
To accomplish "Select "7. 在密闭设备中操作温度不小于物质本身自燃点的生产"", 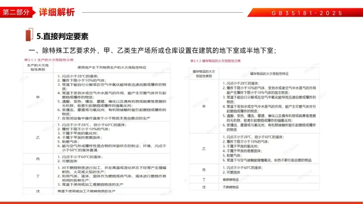I will pos(104,118).
